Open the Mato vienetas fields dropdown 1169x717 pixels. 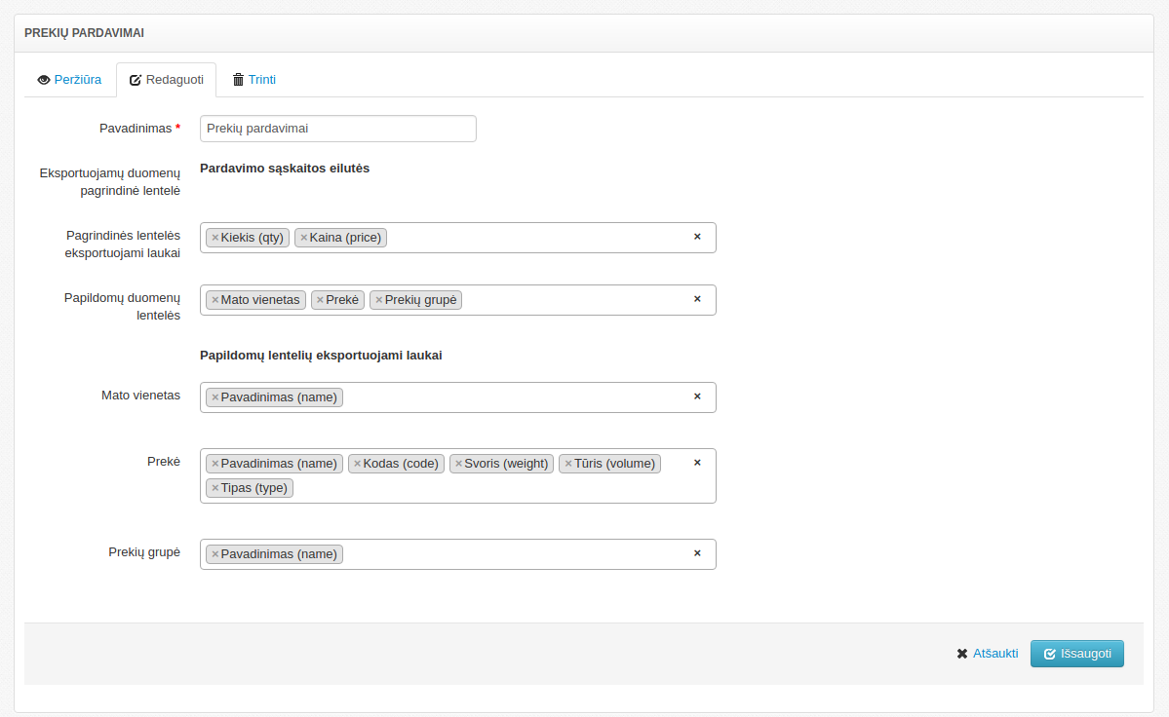(517, 397)
